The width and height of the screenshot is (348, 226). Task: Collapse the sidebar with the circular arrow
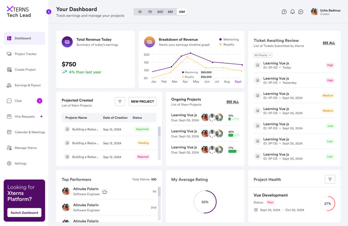point(49,11)
